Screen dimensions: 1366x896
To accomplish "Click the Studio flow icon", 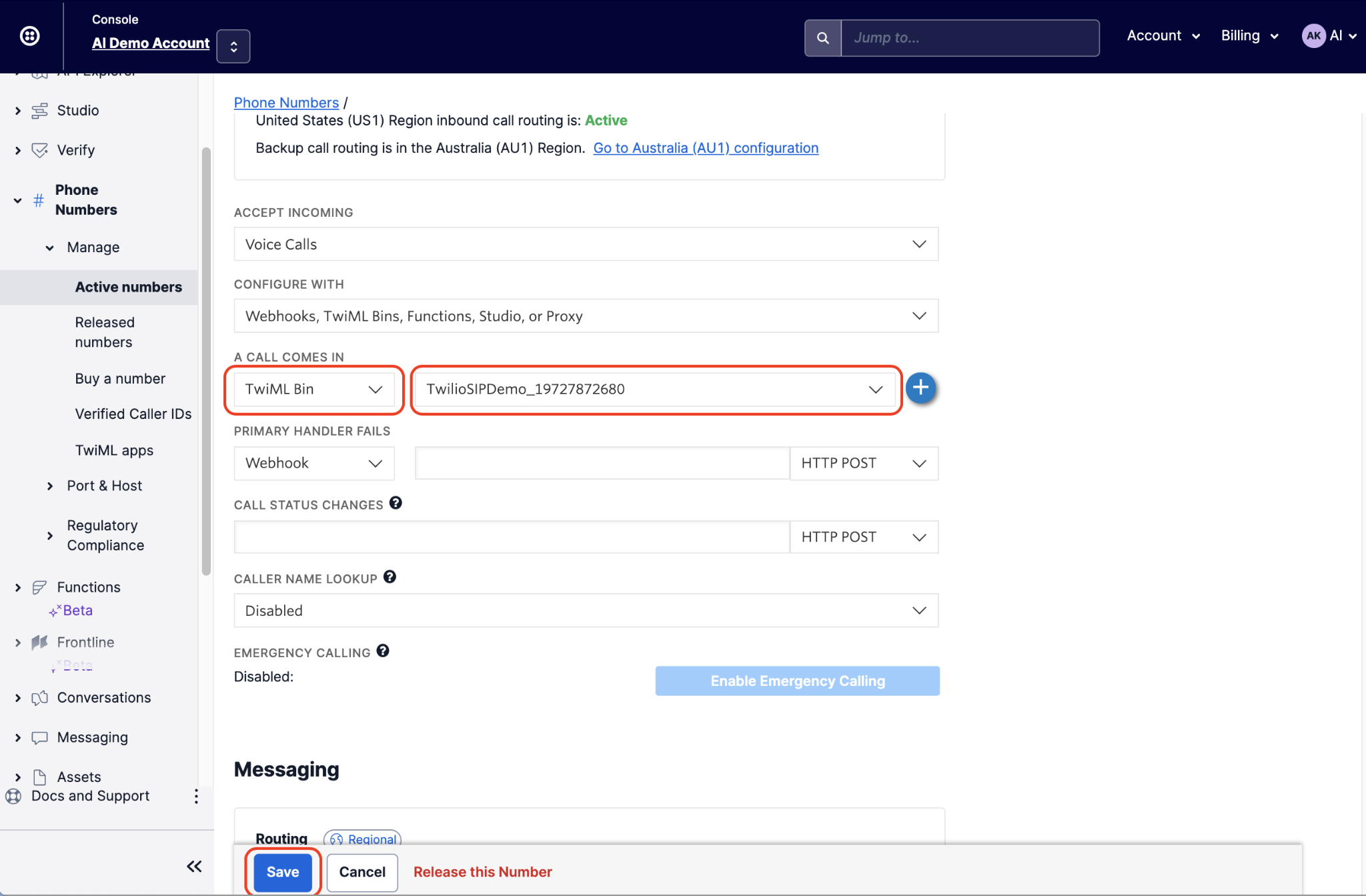I will (x=40, y=111).
